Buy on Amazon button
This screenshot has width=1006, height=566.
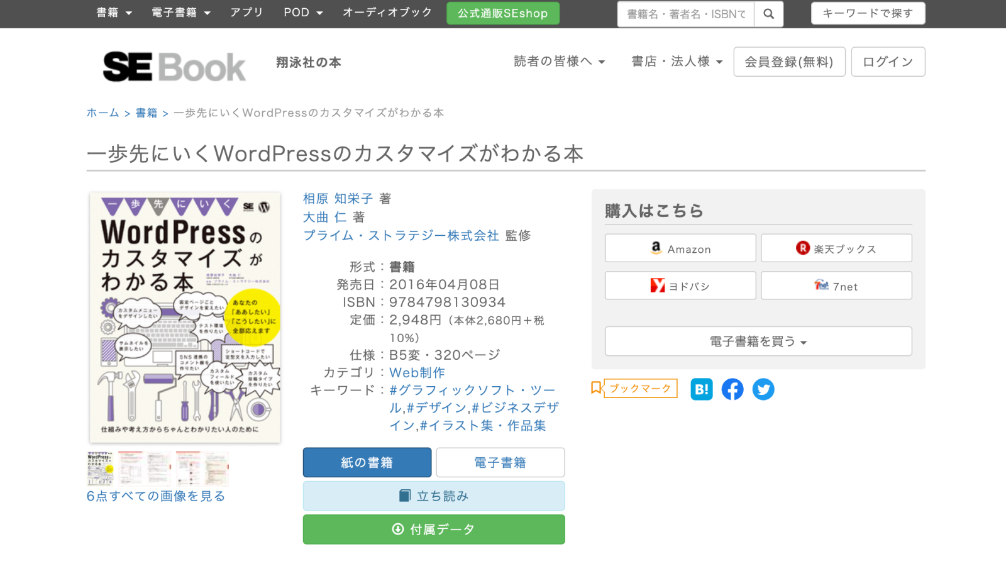point(680,248)
